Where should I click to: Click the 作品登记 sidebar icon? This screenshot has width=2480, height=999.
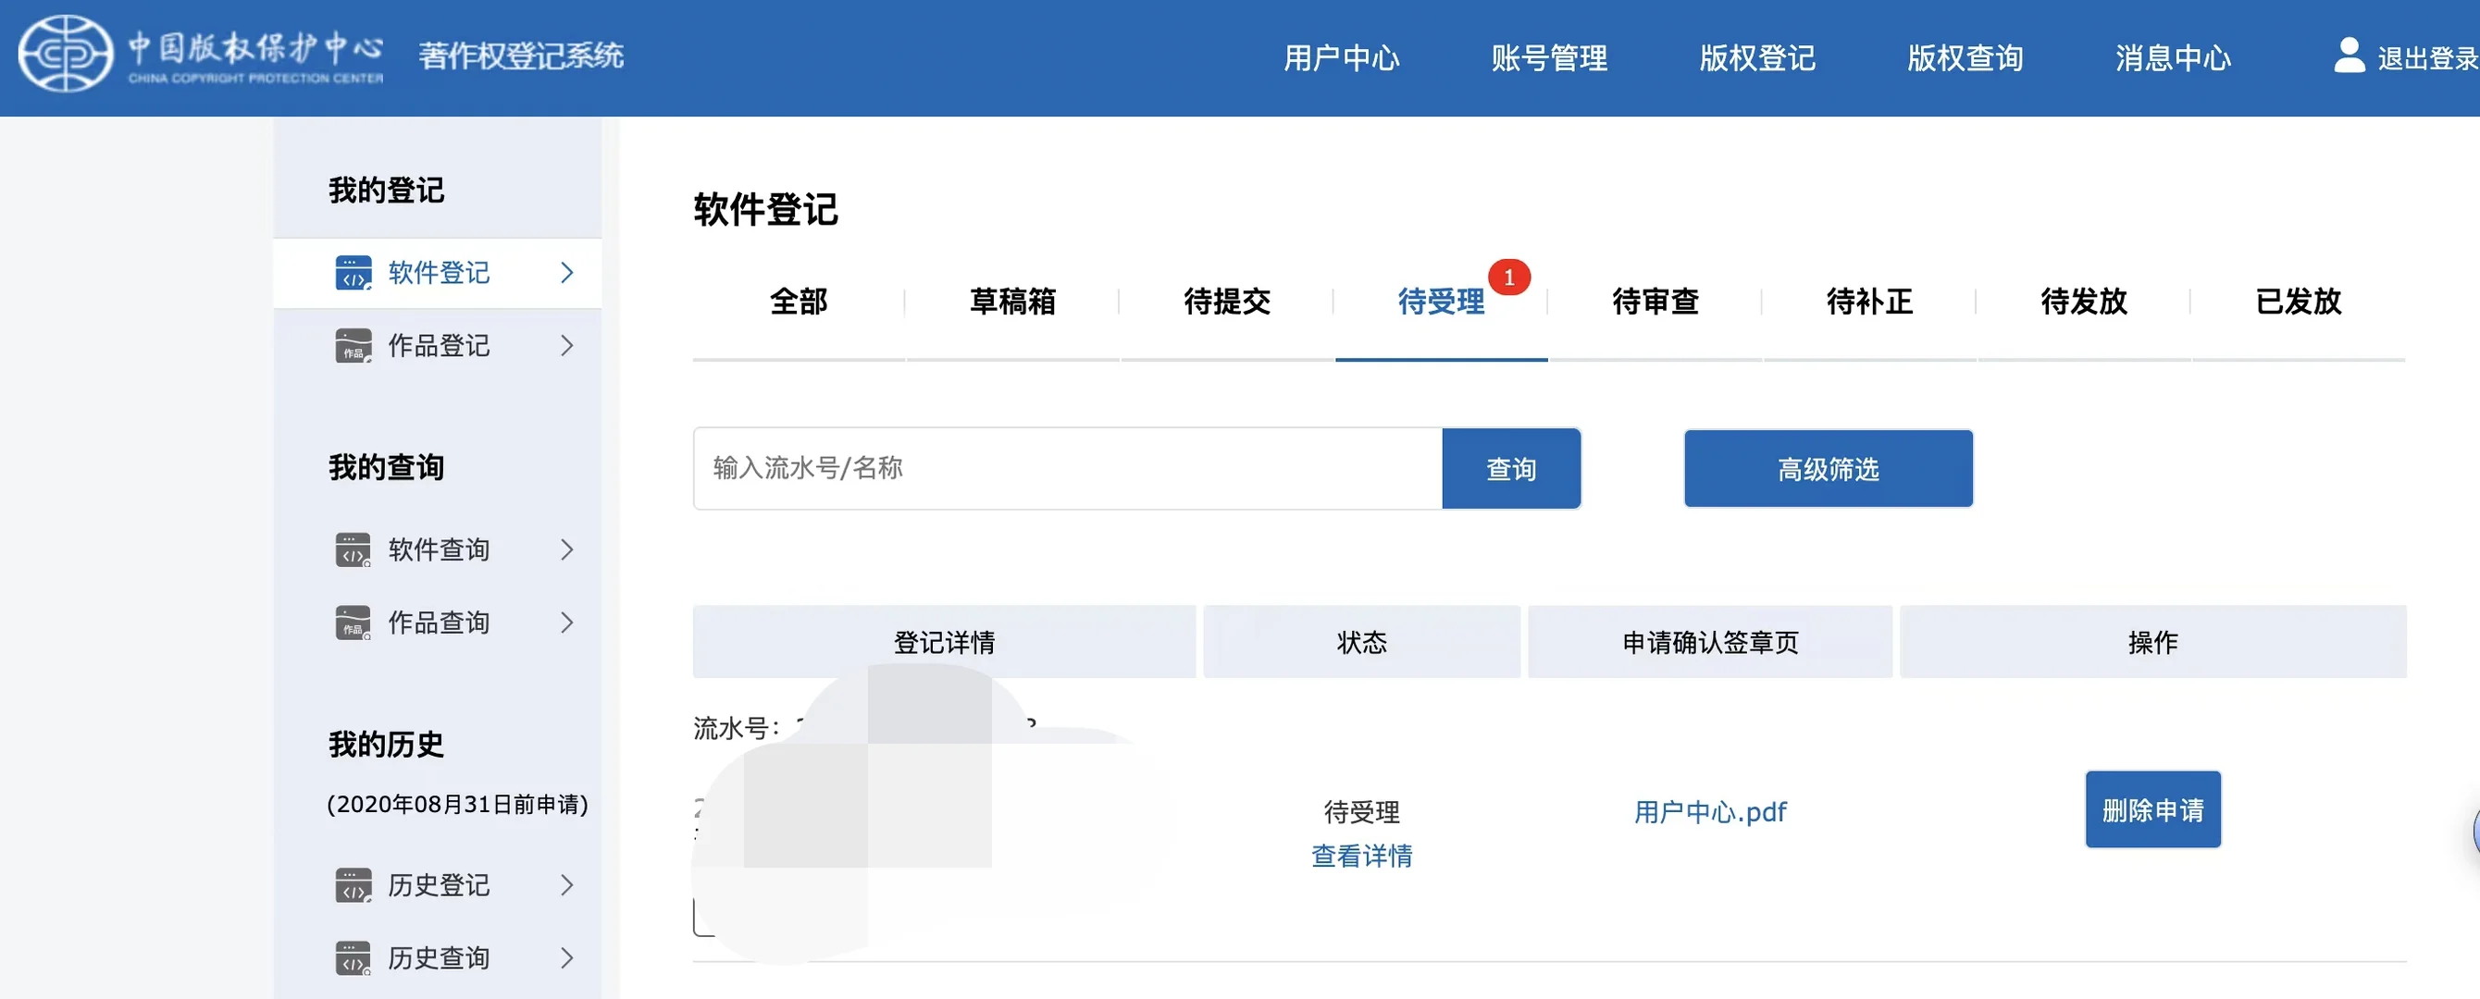(353, 346)
